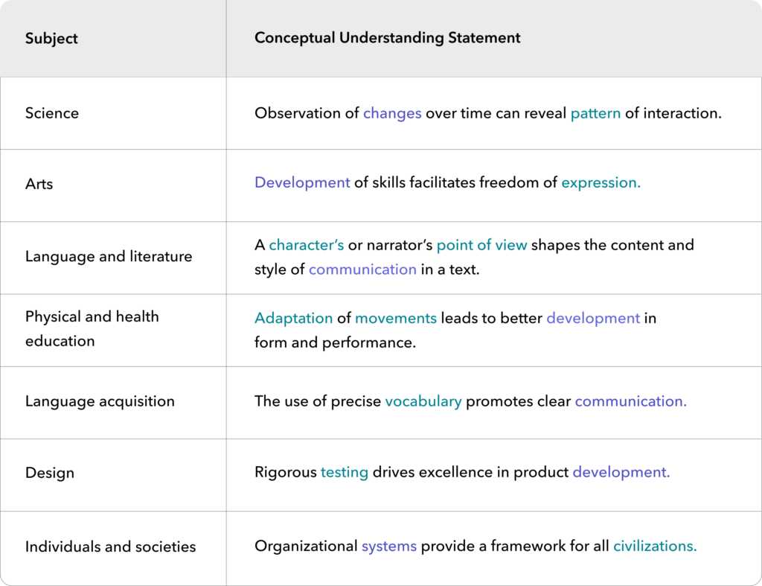Click the "character's" highlighted term
The height and width of the screenshot is (586, 762).
click(307, 245)
